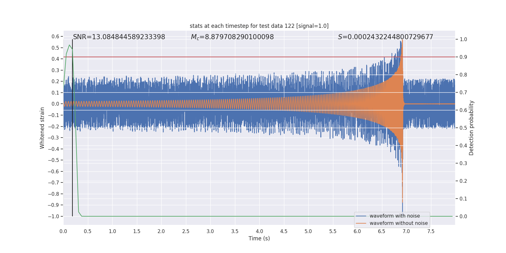Select the 3.5 tick on Time axis
Screen dimensions: 506x253
coord(235,231)
